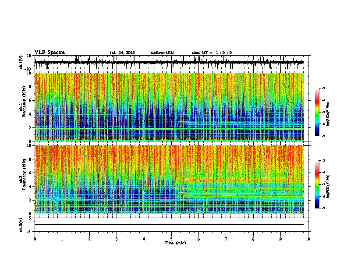The height and width of the screenshot is (268, 347).
Task: Click the ch.2 color bar "log(PSD)" label
Action: point(328,186)
